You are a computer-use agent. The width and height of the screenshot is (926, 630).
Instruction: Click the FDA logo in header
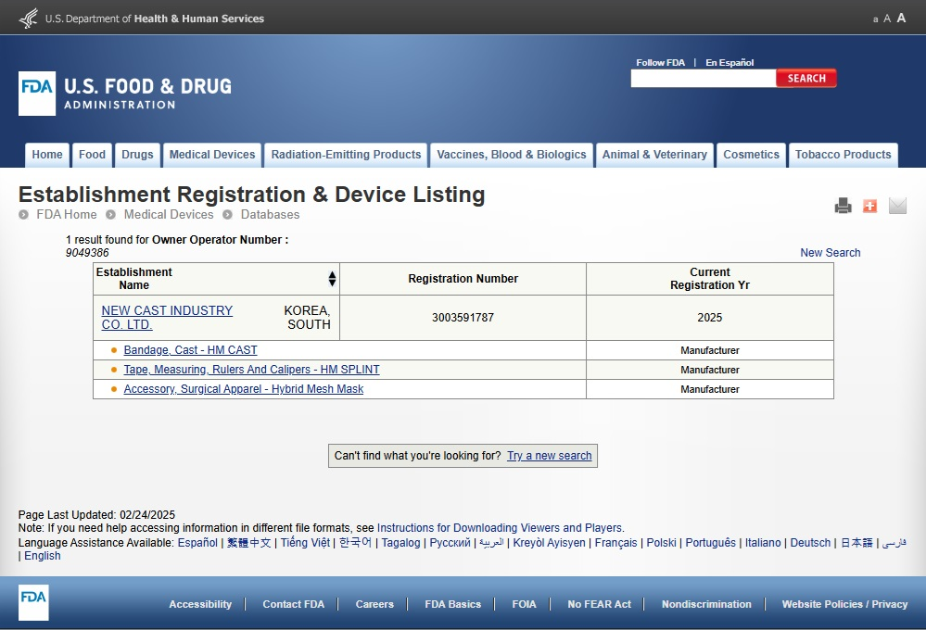(x=37, y=94)
